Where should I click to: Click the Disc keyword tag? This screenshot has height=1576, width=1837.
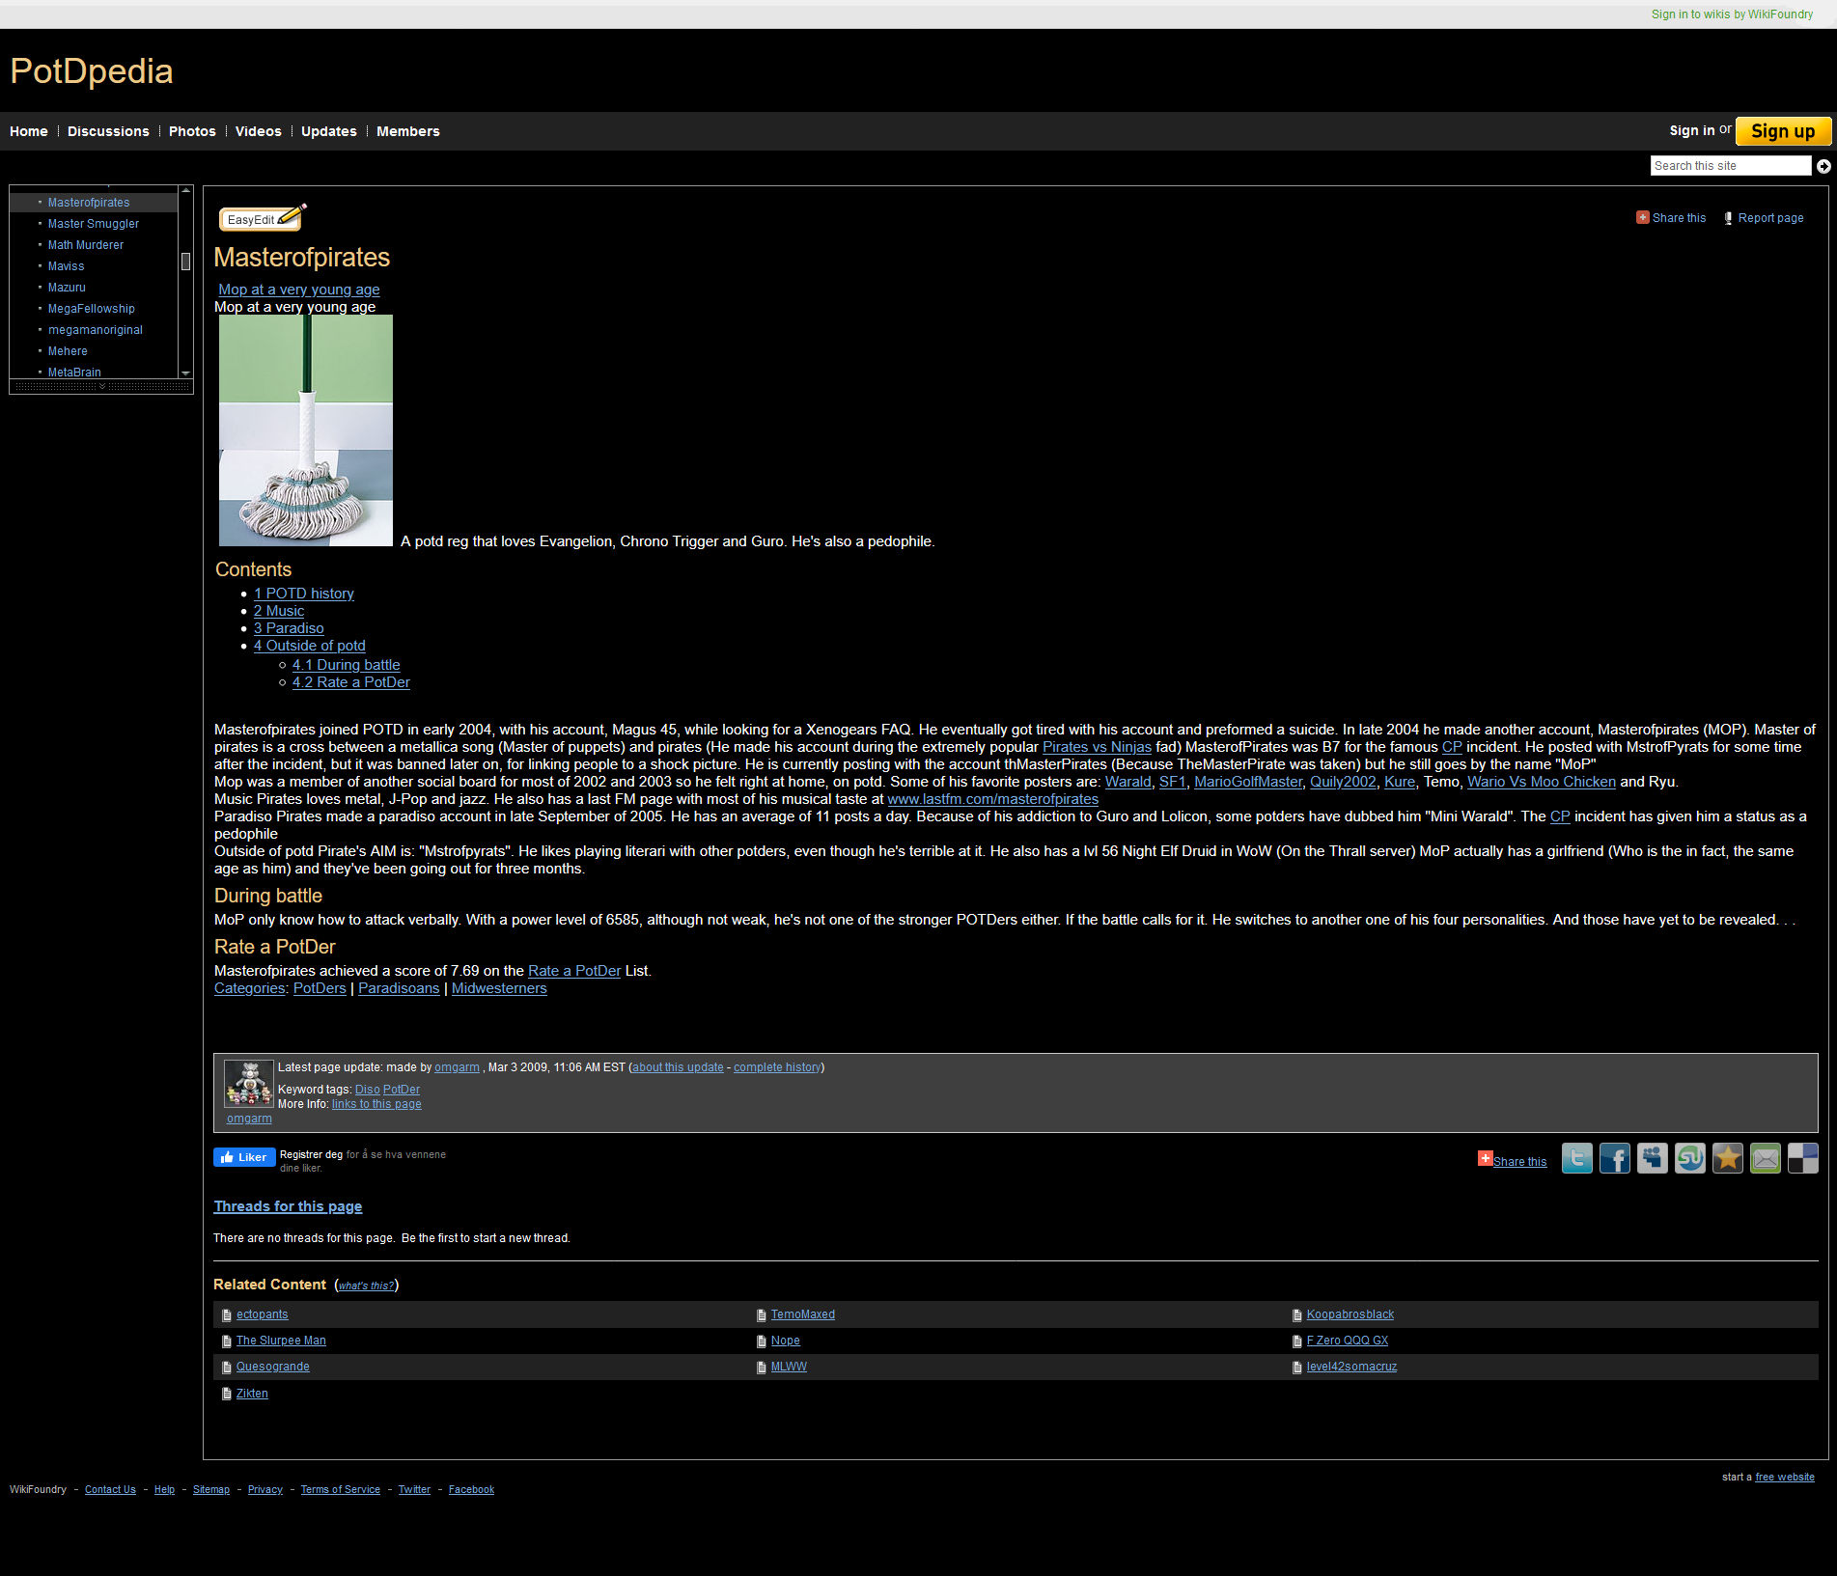(x=368, y=1090)
